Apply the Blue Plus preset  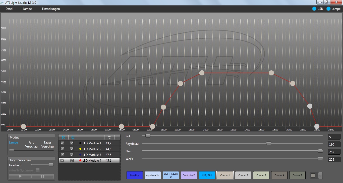tap(135, 175)
